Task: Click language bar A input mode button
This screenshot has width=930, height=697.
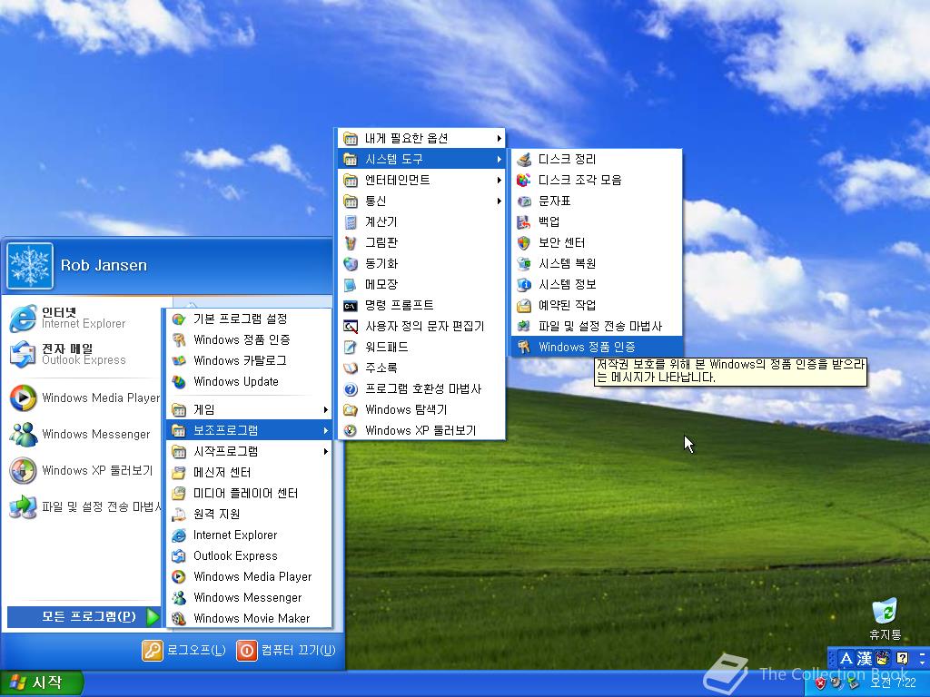Action: point(846,659)
